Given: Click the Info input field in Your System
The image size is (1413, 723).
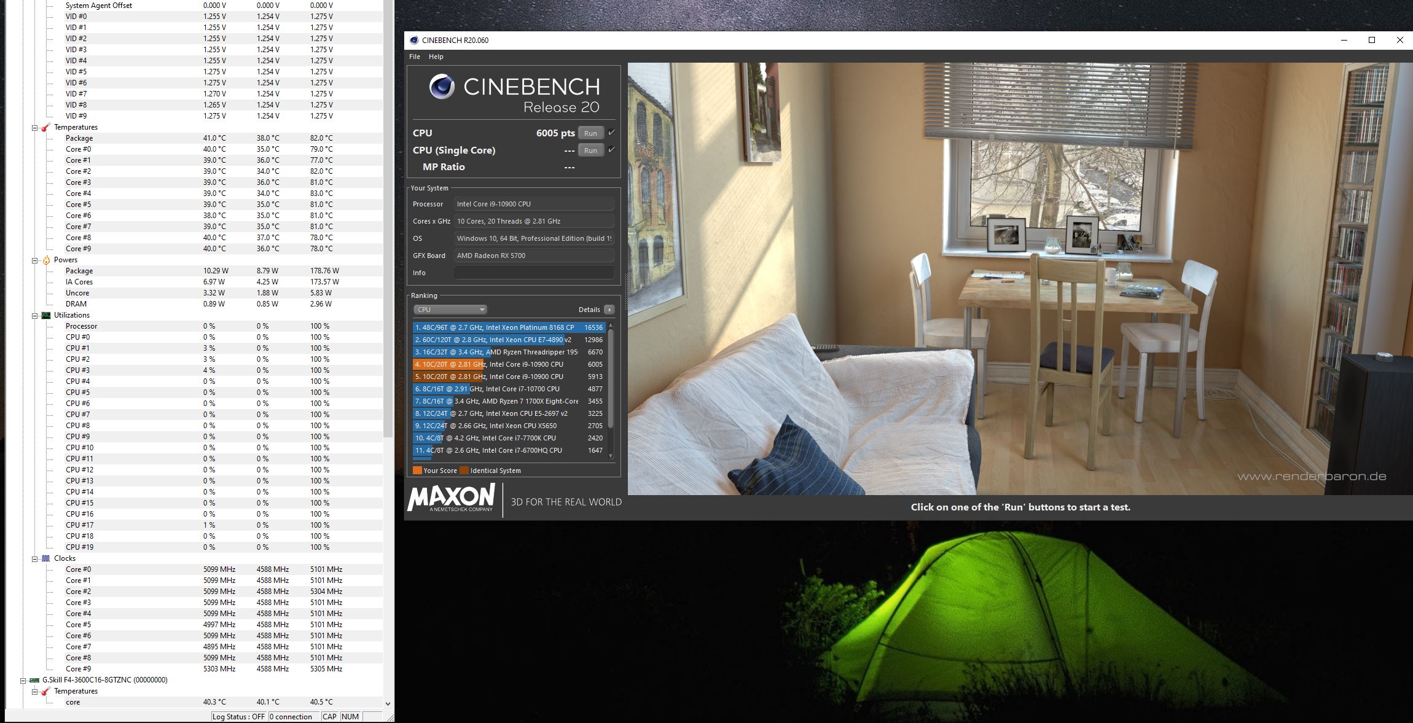Looking at the screenshot, I should [x=534, y=273].
